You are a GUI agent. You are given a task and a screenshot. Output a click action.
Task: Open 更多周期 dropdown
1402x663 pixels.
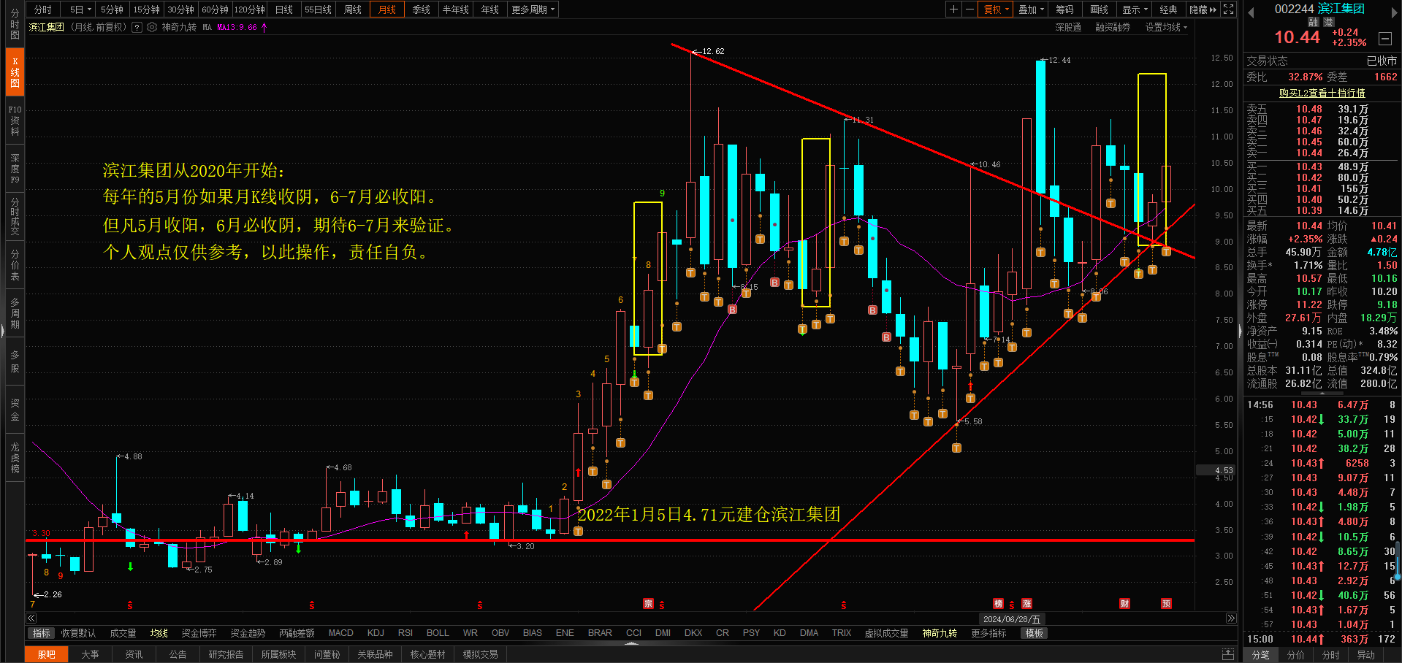(x=533, y=9)
